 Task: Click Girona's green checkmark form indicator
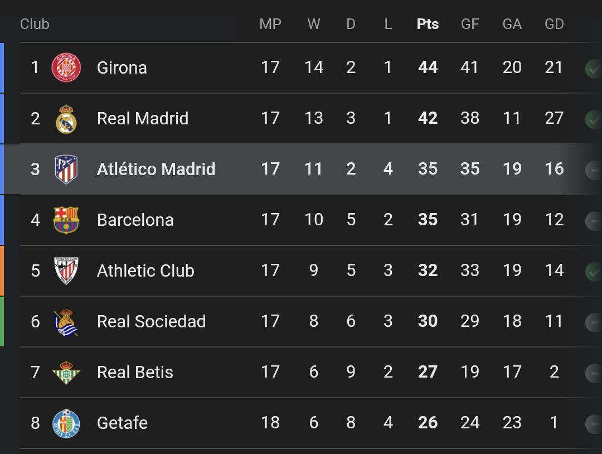click(x=593, y=68)
